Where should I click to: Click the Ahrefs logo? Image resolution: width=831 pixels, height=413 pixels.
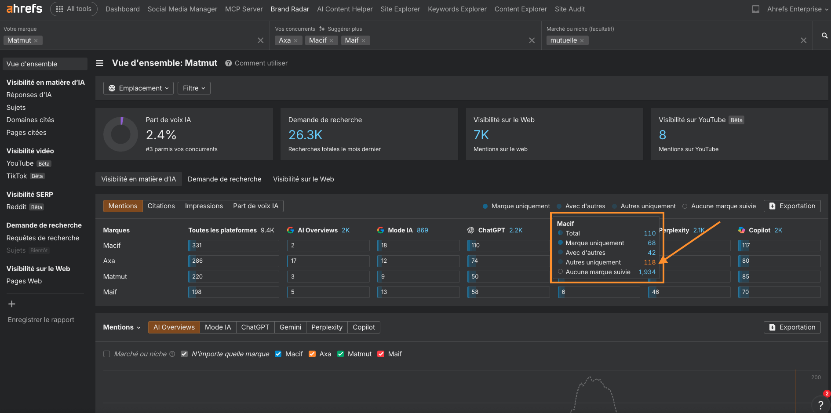pyautogui.click(x=24, y=9)
